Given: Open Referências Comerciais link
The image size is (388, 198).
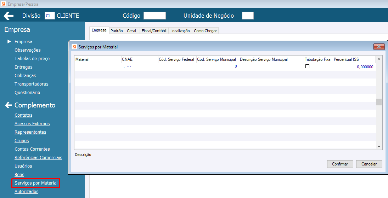Looking at the screenshot, I should pos(38,157).
